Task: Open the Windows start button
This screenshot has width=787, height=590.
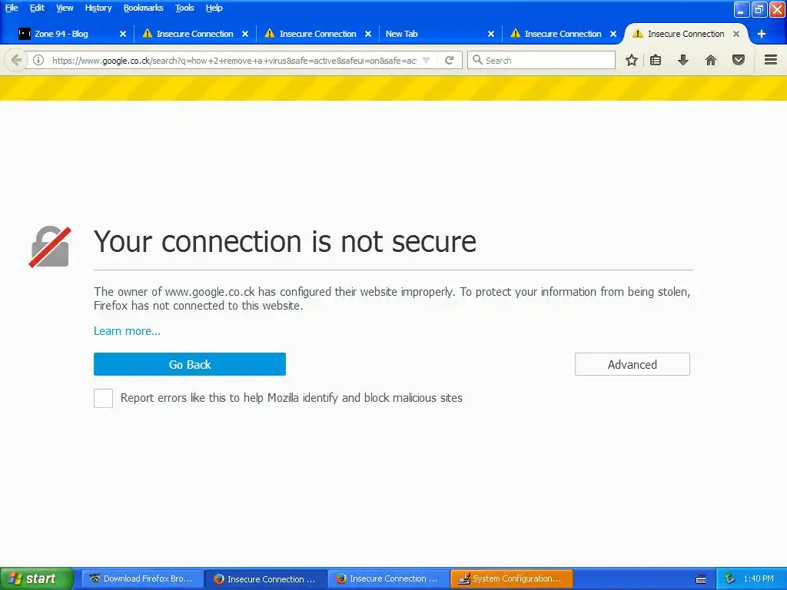Action: [37, 578]
